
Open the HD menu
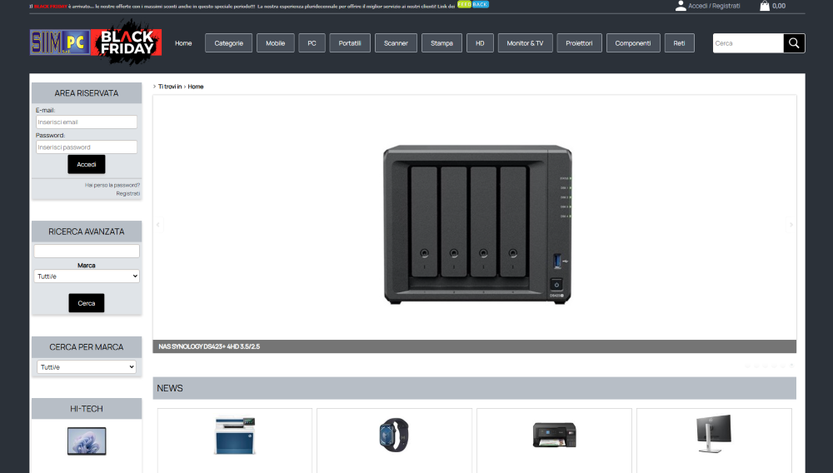tap(480, 43)
